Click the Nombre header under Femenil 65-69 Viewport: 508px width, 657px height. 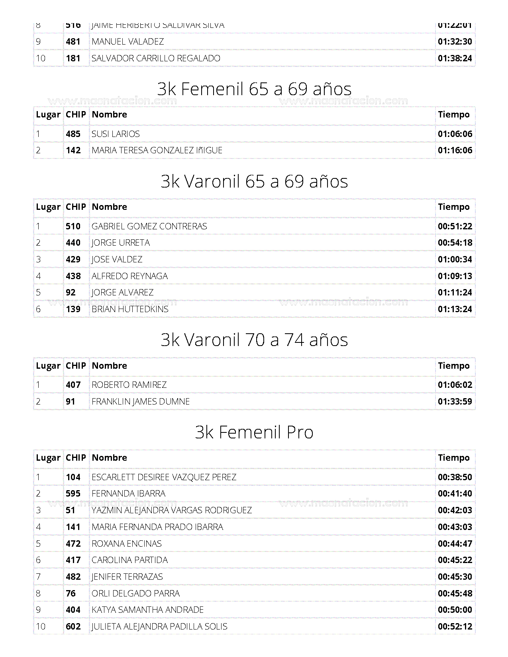109,115
